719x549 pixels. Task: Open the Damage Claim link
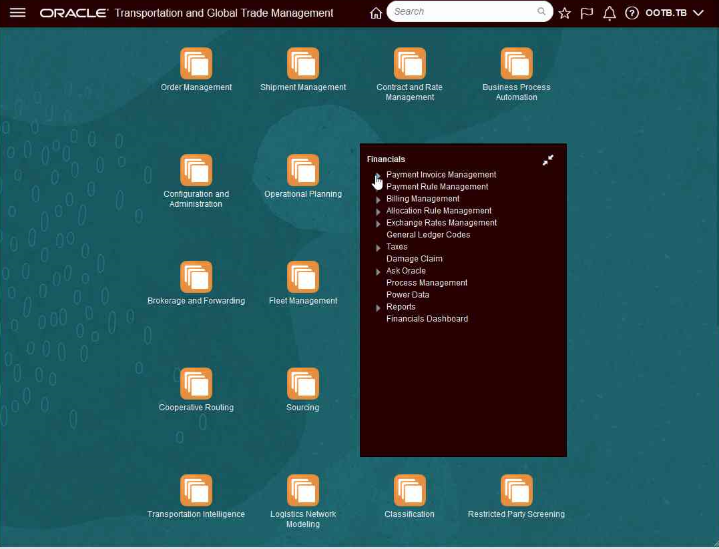[x=415, y=258]
